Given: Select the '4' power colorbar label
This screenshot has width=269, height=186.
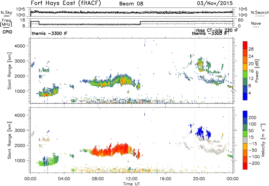Looking at the screenshot, I should (249, 93).
